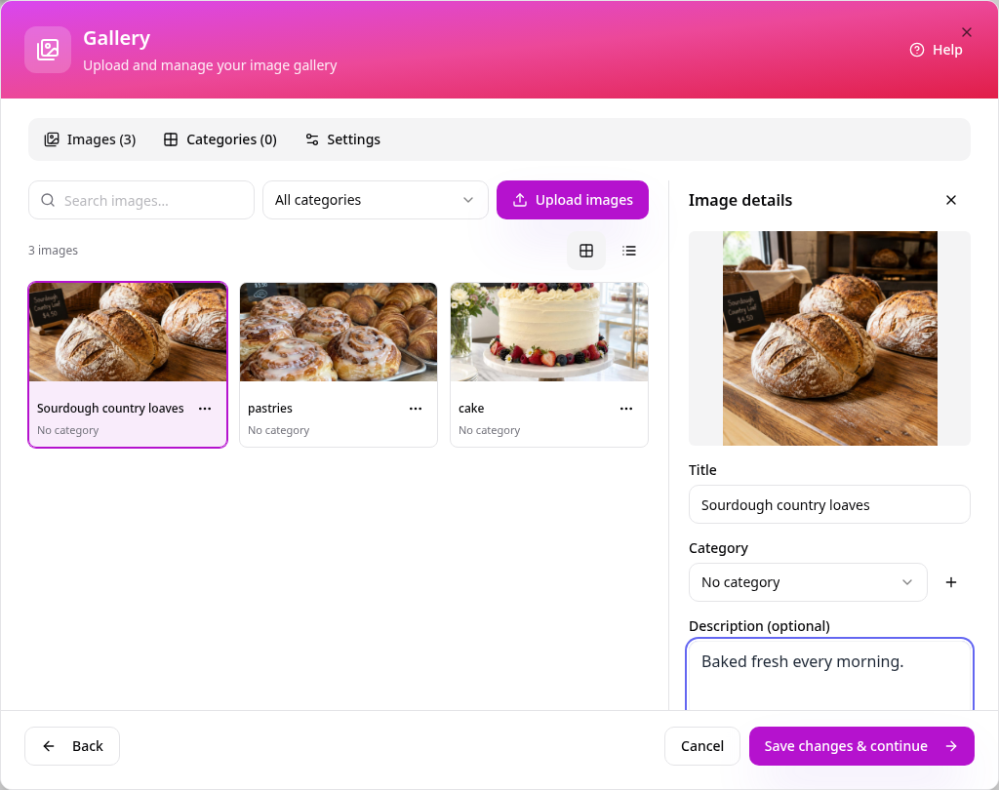Click the 'Upload and manage your image gallery' subtitle
Viewport: 999px width, 790px height.
click(x=210, y=65)
